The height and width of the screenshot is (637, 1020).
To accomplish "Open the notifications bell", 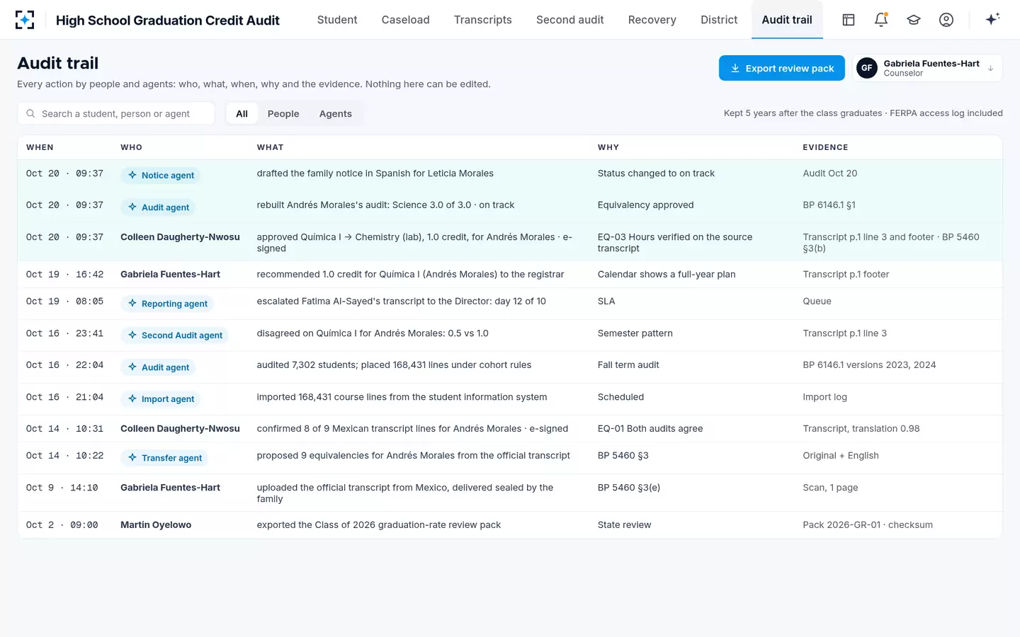I will 881,20.
